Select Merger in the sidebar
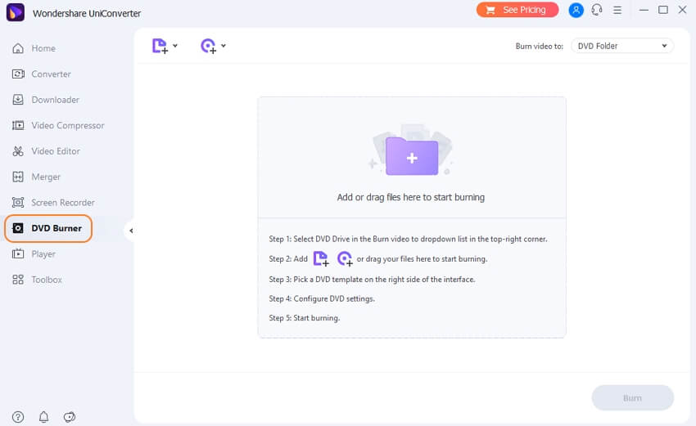Screen dimensions: 696x426 click(46, 177)
